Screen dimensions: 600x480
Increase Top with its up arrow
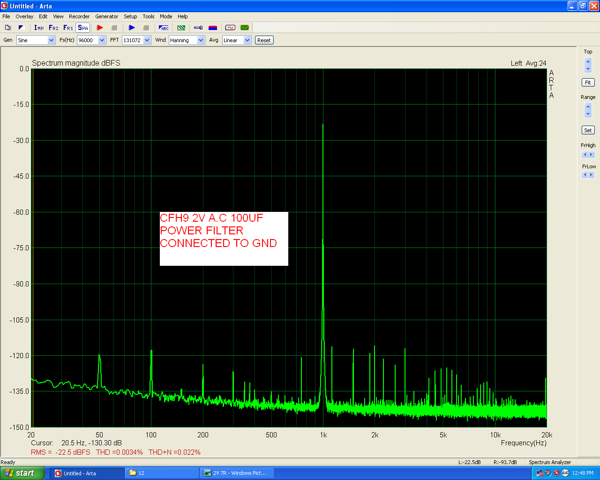(x=588, y=61)
